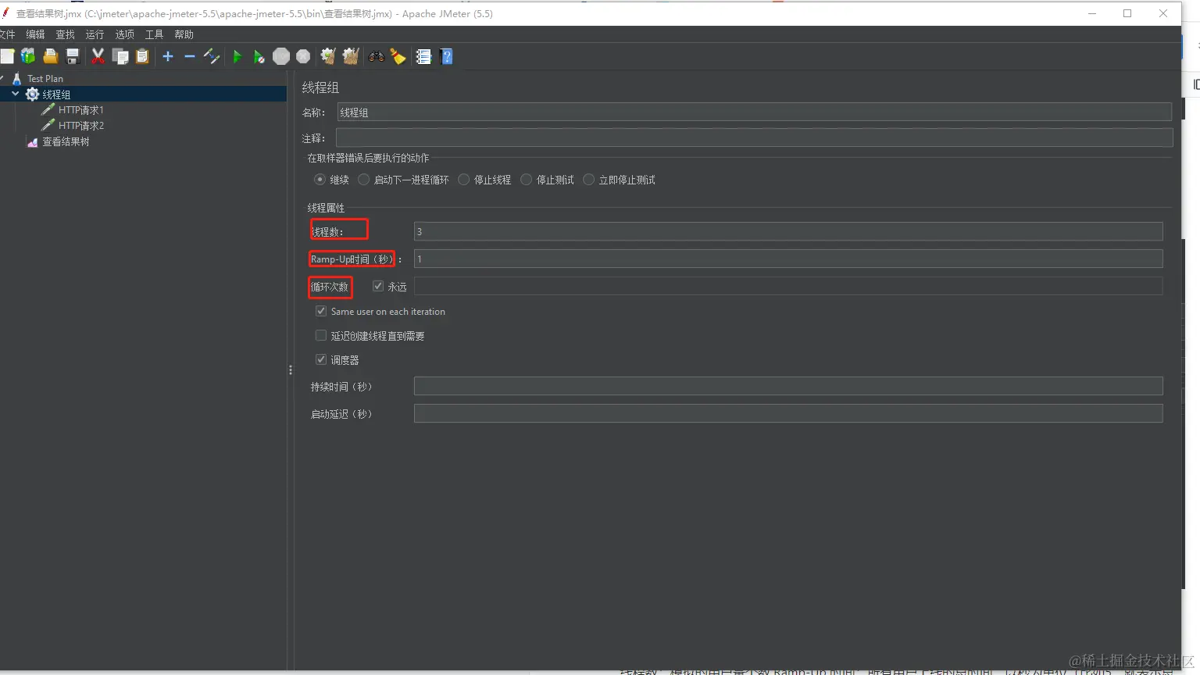1200x675 pixels.
Task: Reset search with yellow broom icon
Action: (x=398, y=56)
